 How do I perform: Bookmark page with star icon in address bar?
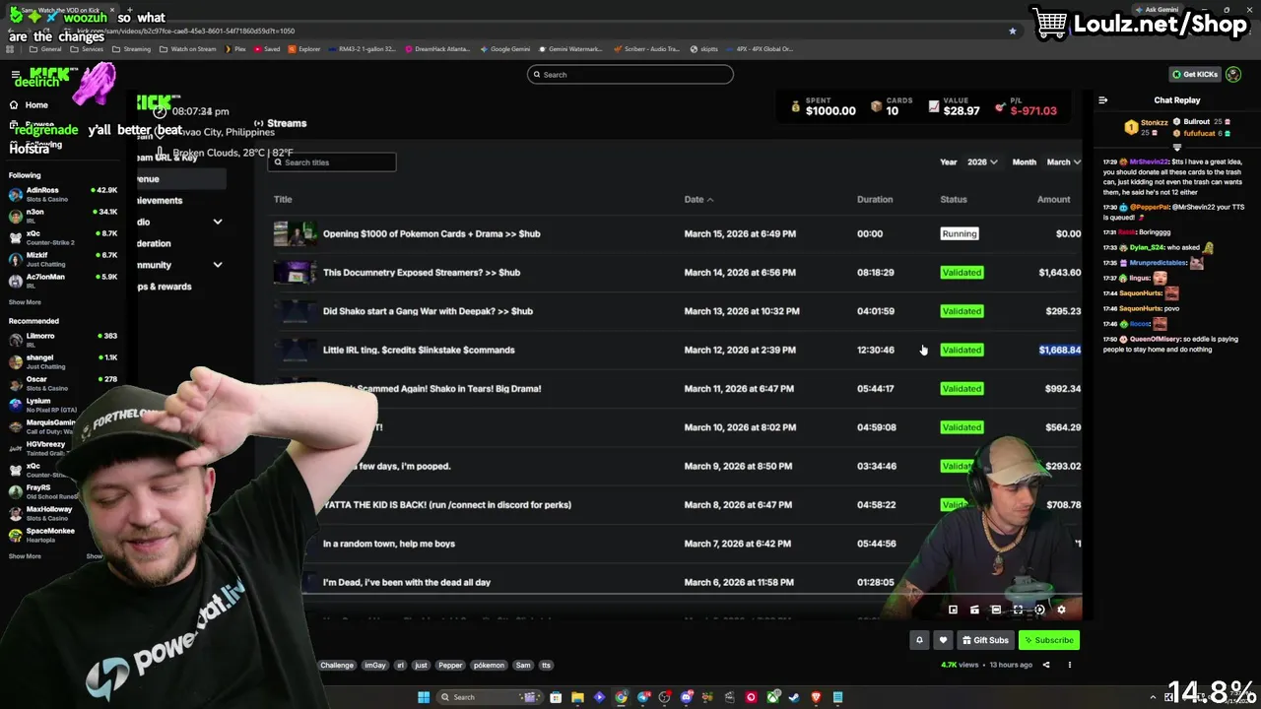click(x=1012, y=31)
